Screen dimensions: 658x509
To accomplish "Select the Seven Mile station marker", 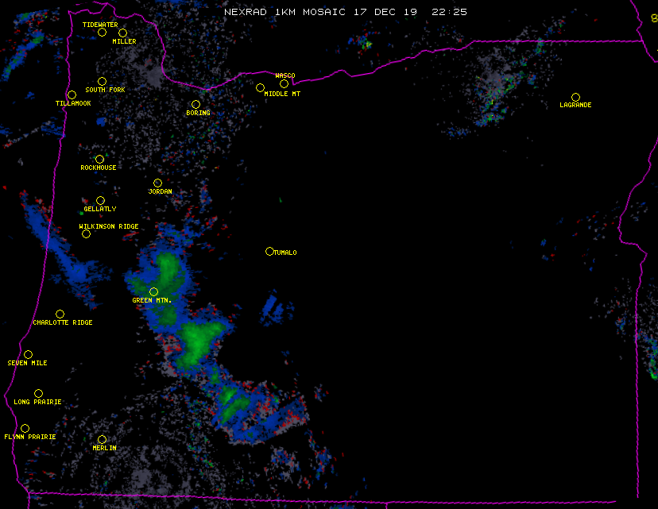I will [28, 354].
